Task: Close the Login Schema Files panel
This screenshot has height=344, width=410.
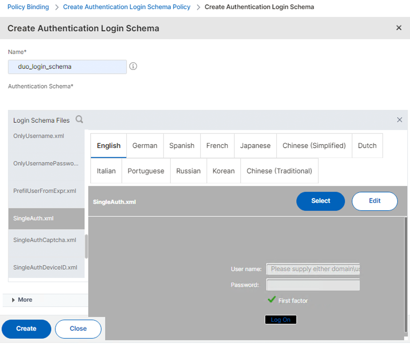Action: [x=399, y=120]
